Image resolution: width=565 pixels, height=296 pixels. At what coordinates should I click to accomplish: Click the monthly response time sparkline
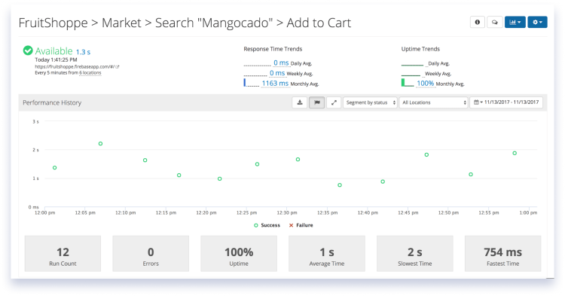click(x=251, y=83)
